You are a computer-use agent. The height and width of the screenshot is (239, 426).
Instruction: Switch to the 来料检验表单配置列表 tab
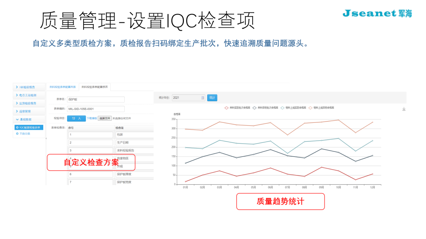[x=62, y=87]
